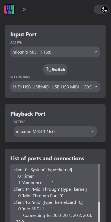Open the Secondary input port dropdown
The width and height of the screenshot is (111, 222).
coord(55,87)
